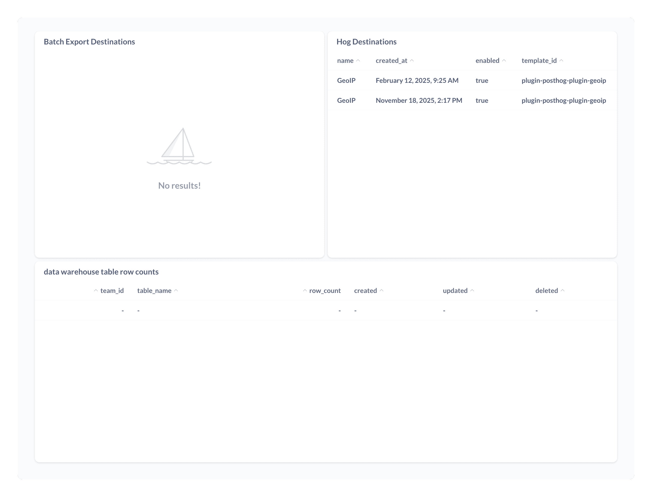Screen dimensions: 652x497
Task: Sort row counts table by team_id
Action: tap(112, 290)
